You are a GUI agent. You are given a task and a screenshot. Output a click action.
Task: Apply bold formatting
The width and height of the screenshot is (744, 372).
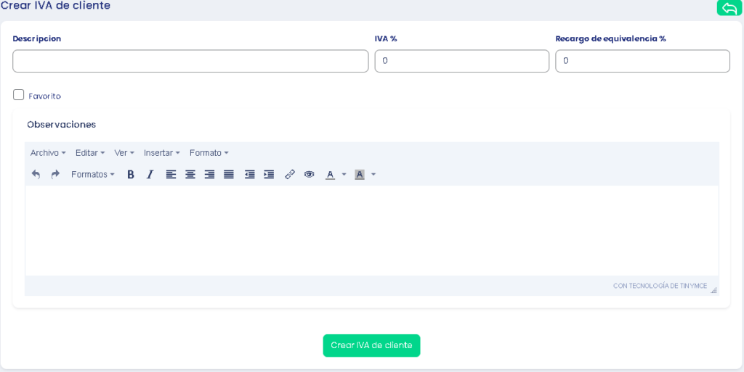point(131,175)
